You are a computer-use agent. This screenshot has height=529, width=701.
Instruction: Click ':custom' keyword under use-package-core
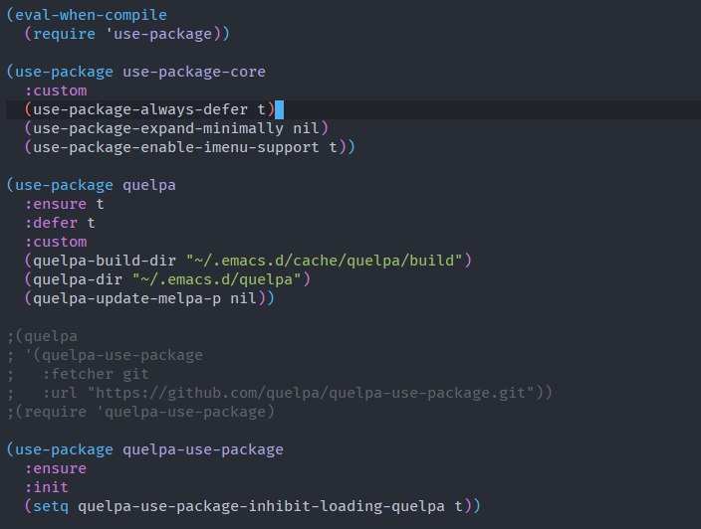[x=56, y=90]
